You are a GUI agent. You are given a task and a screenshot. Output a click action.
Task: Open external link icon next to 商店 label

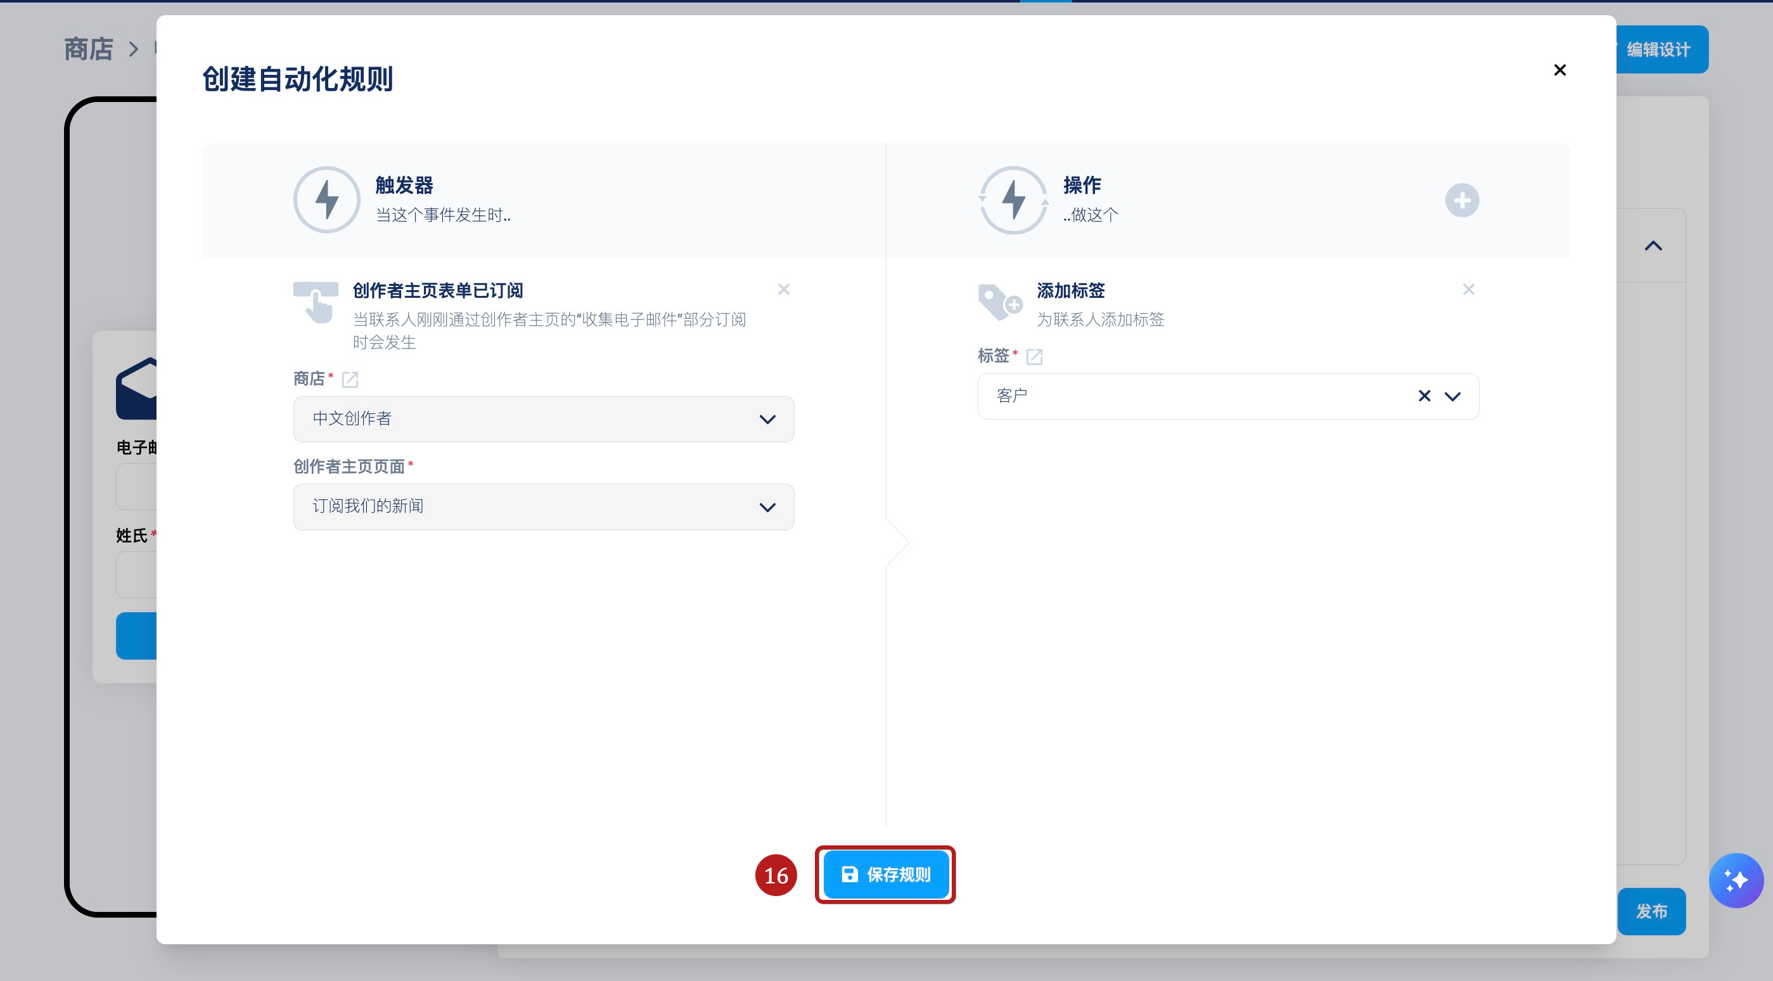[350, 380]
